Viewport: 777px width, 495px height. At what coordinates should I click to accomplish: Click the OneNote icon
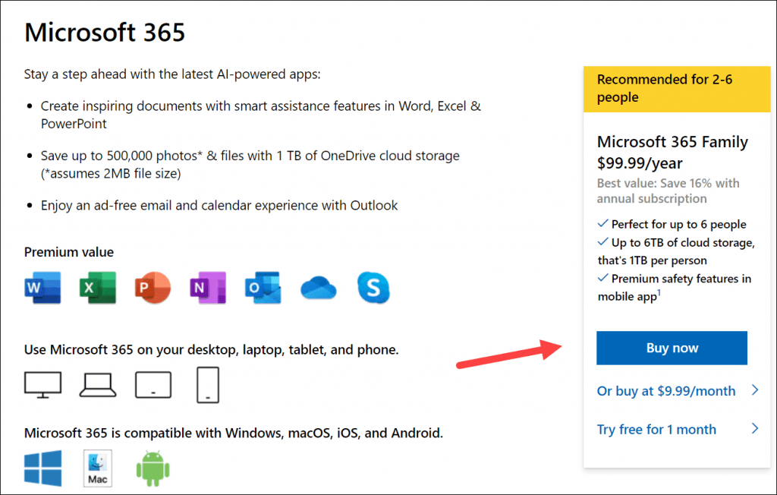tap(208, 288)
